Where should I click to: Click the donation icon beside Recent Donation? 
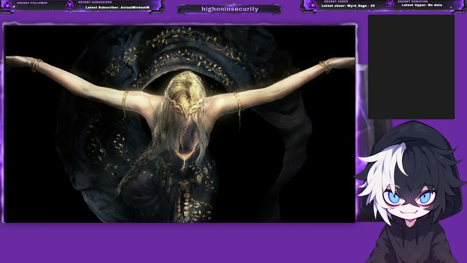[390, 4]
